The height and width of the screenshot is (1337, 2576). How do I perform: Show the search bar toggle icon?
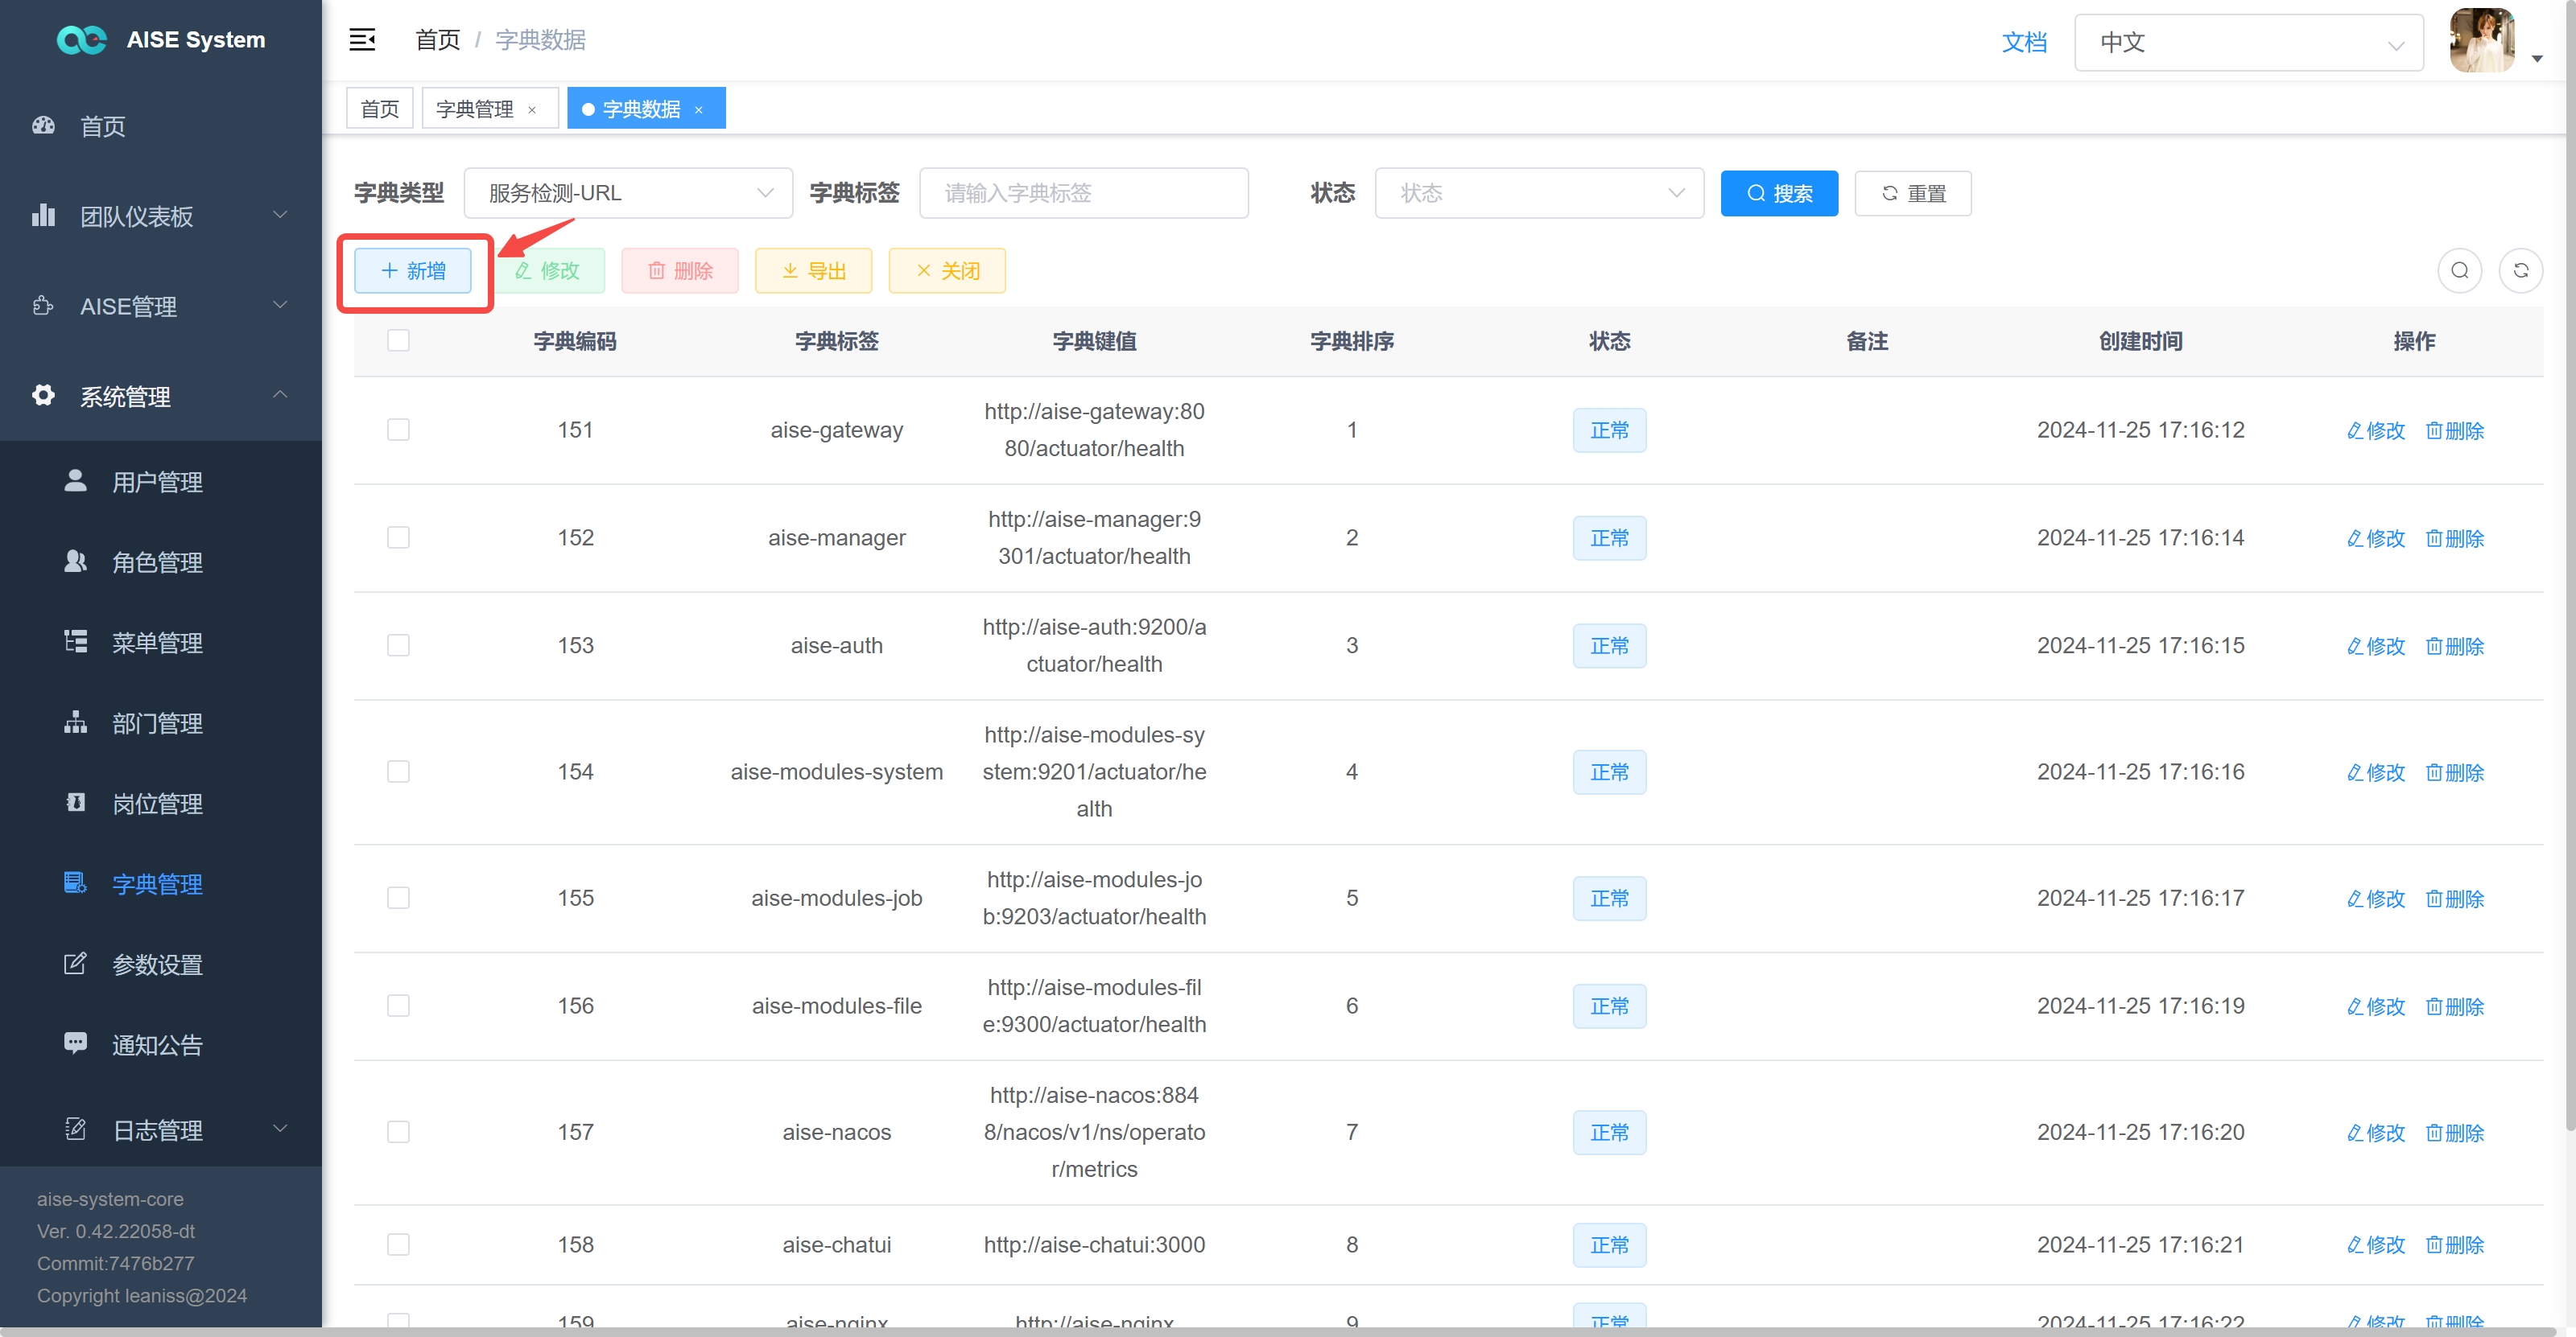(x=2460, y=271)
